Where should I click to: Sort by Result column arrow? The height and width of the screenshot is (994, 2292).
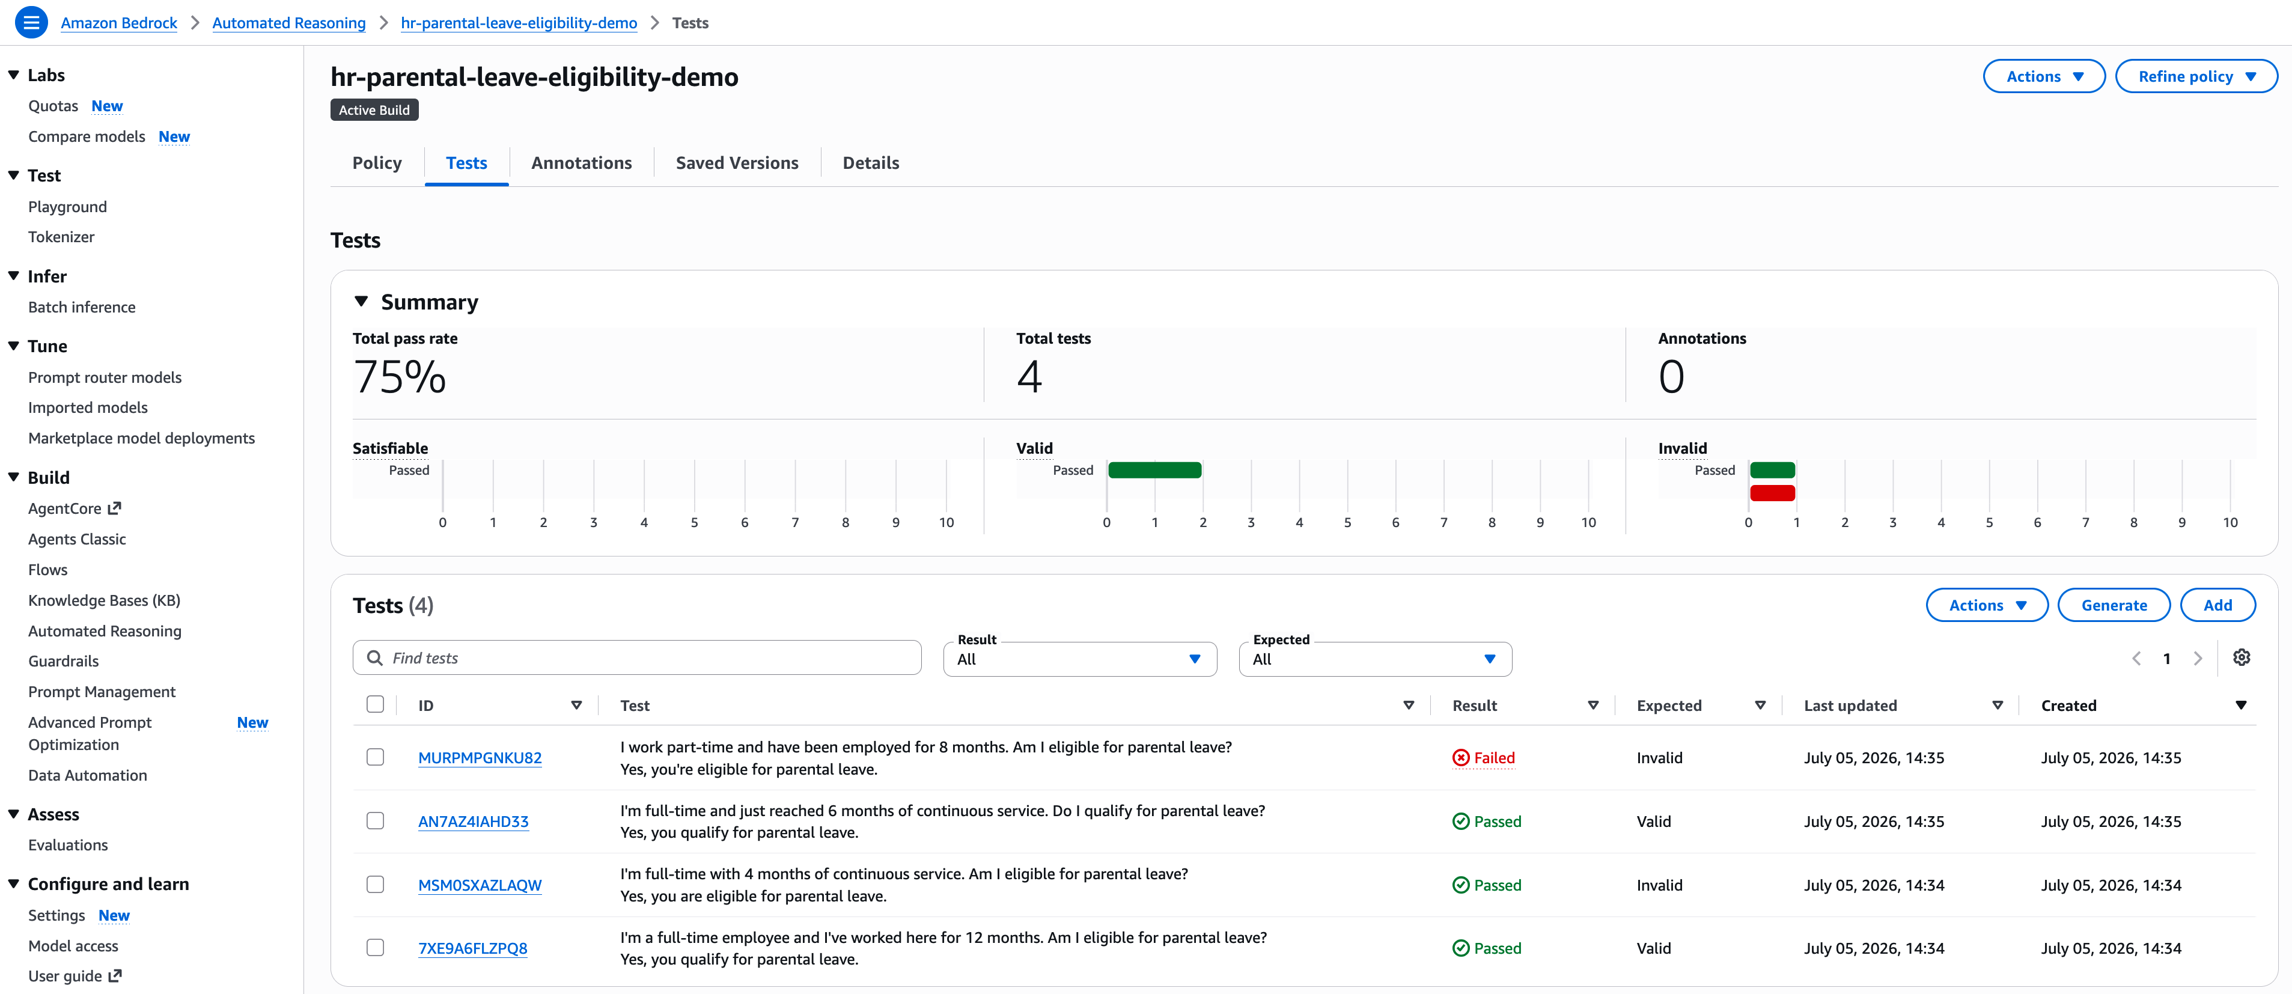(1594, 706)
